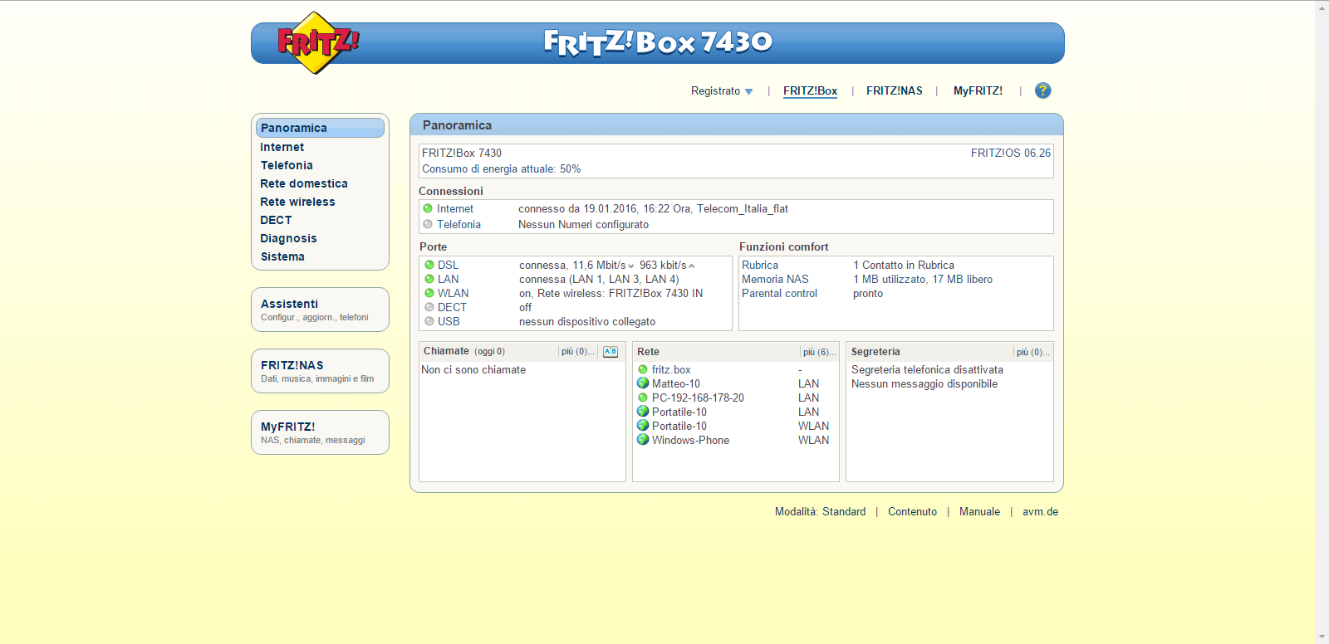Click the green status LED next to DSL

pyautogui.click(x=429, y=265)
